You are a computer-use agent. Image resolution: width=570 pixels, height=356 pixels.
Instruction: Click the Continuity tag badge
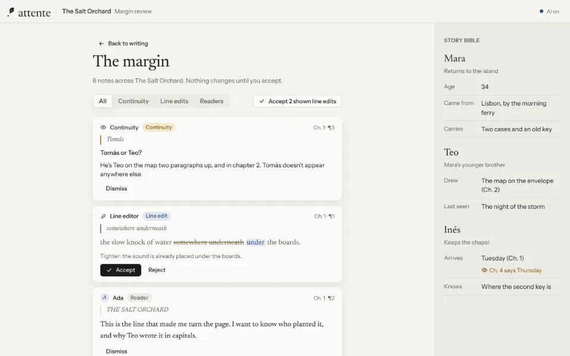pos(159,128)
